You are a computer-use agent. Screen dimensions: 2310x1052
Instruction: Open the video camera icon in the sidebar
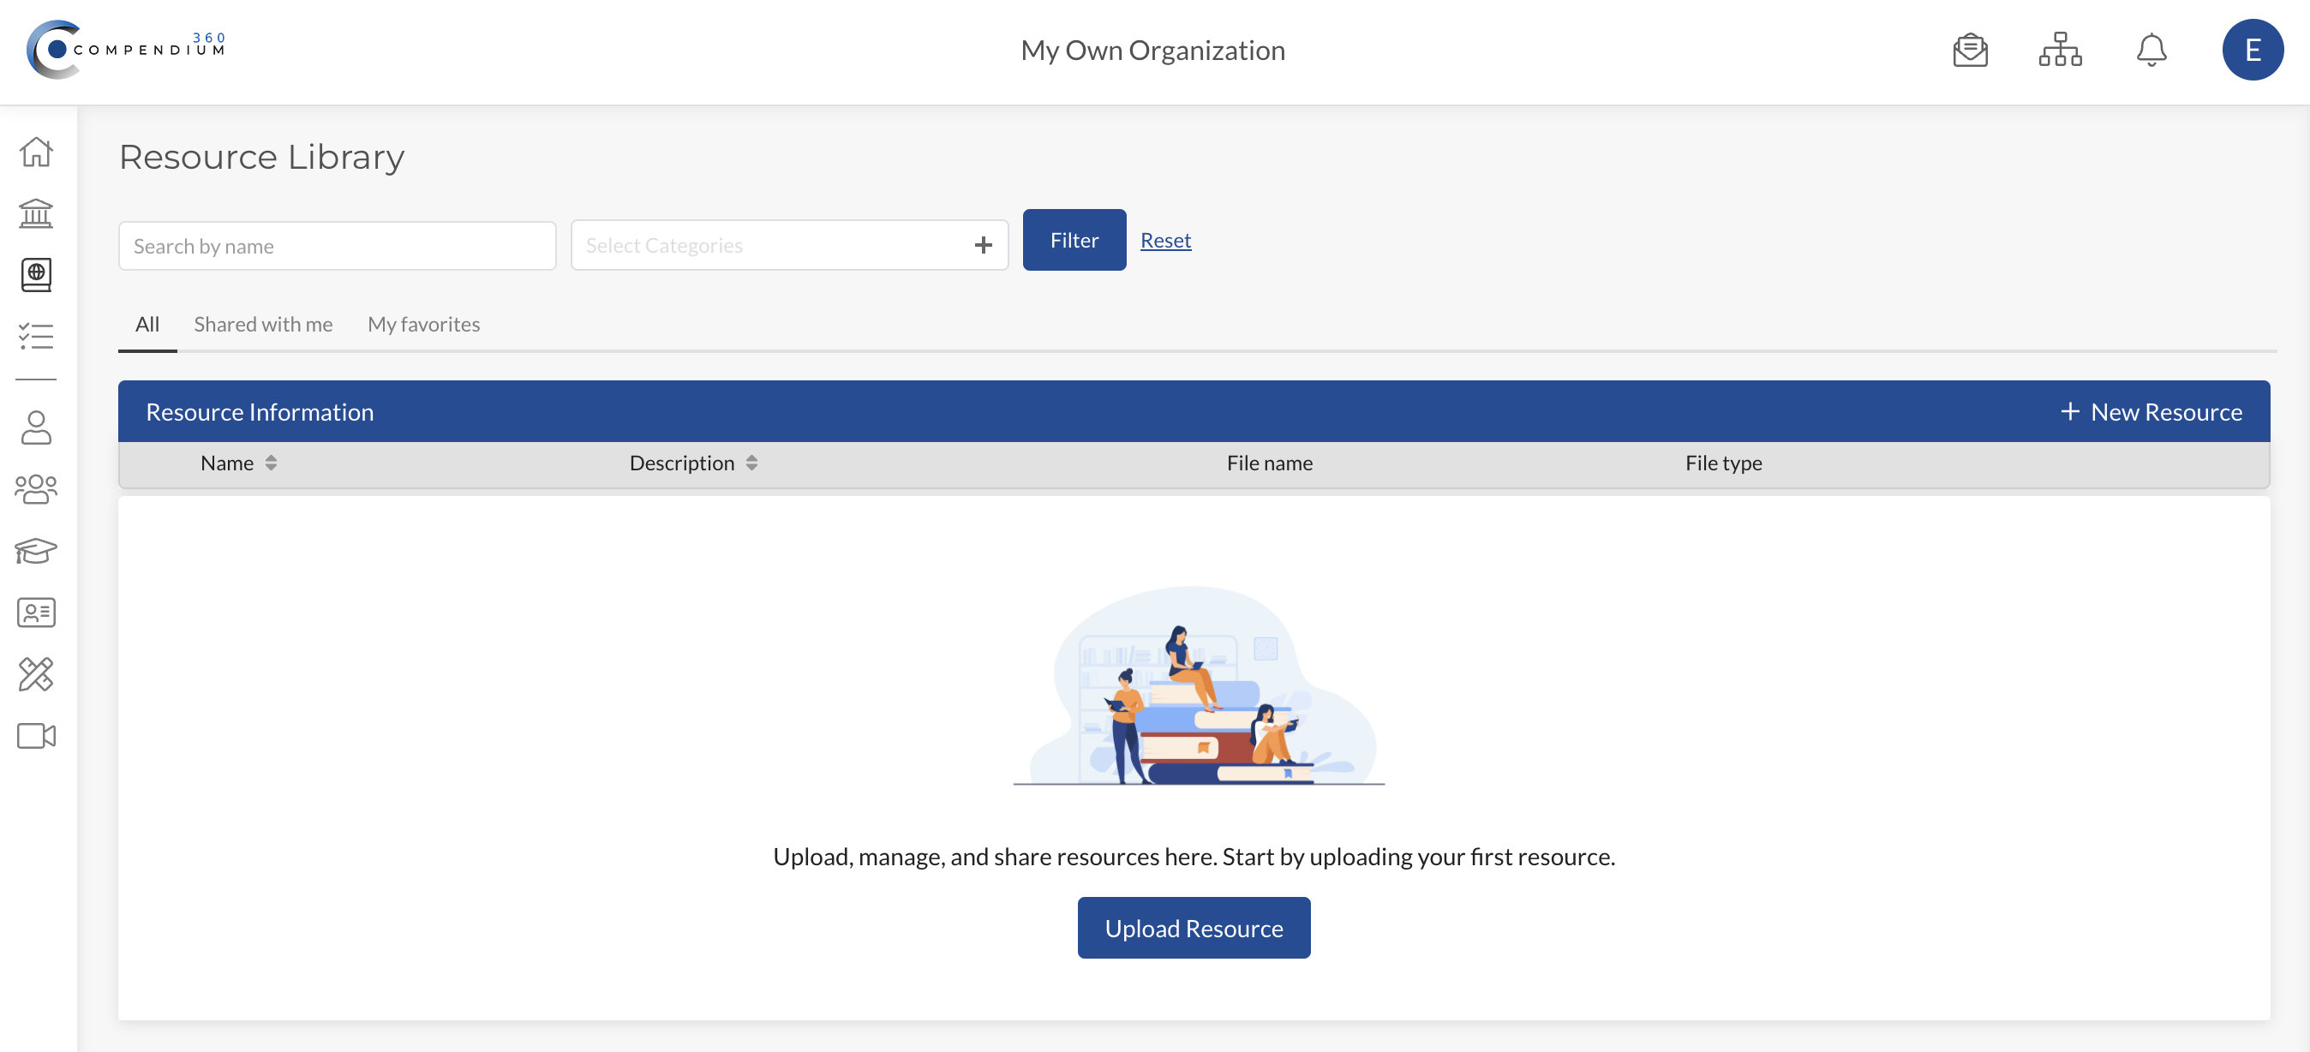pos(35,735)
